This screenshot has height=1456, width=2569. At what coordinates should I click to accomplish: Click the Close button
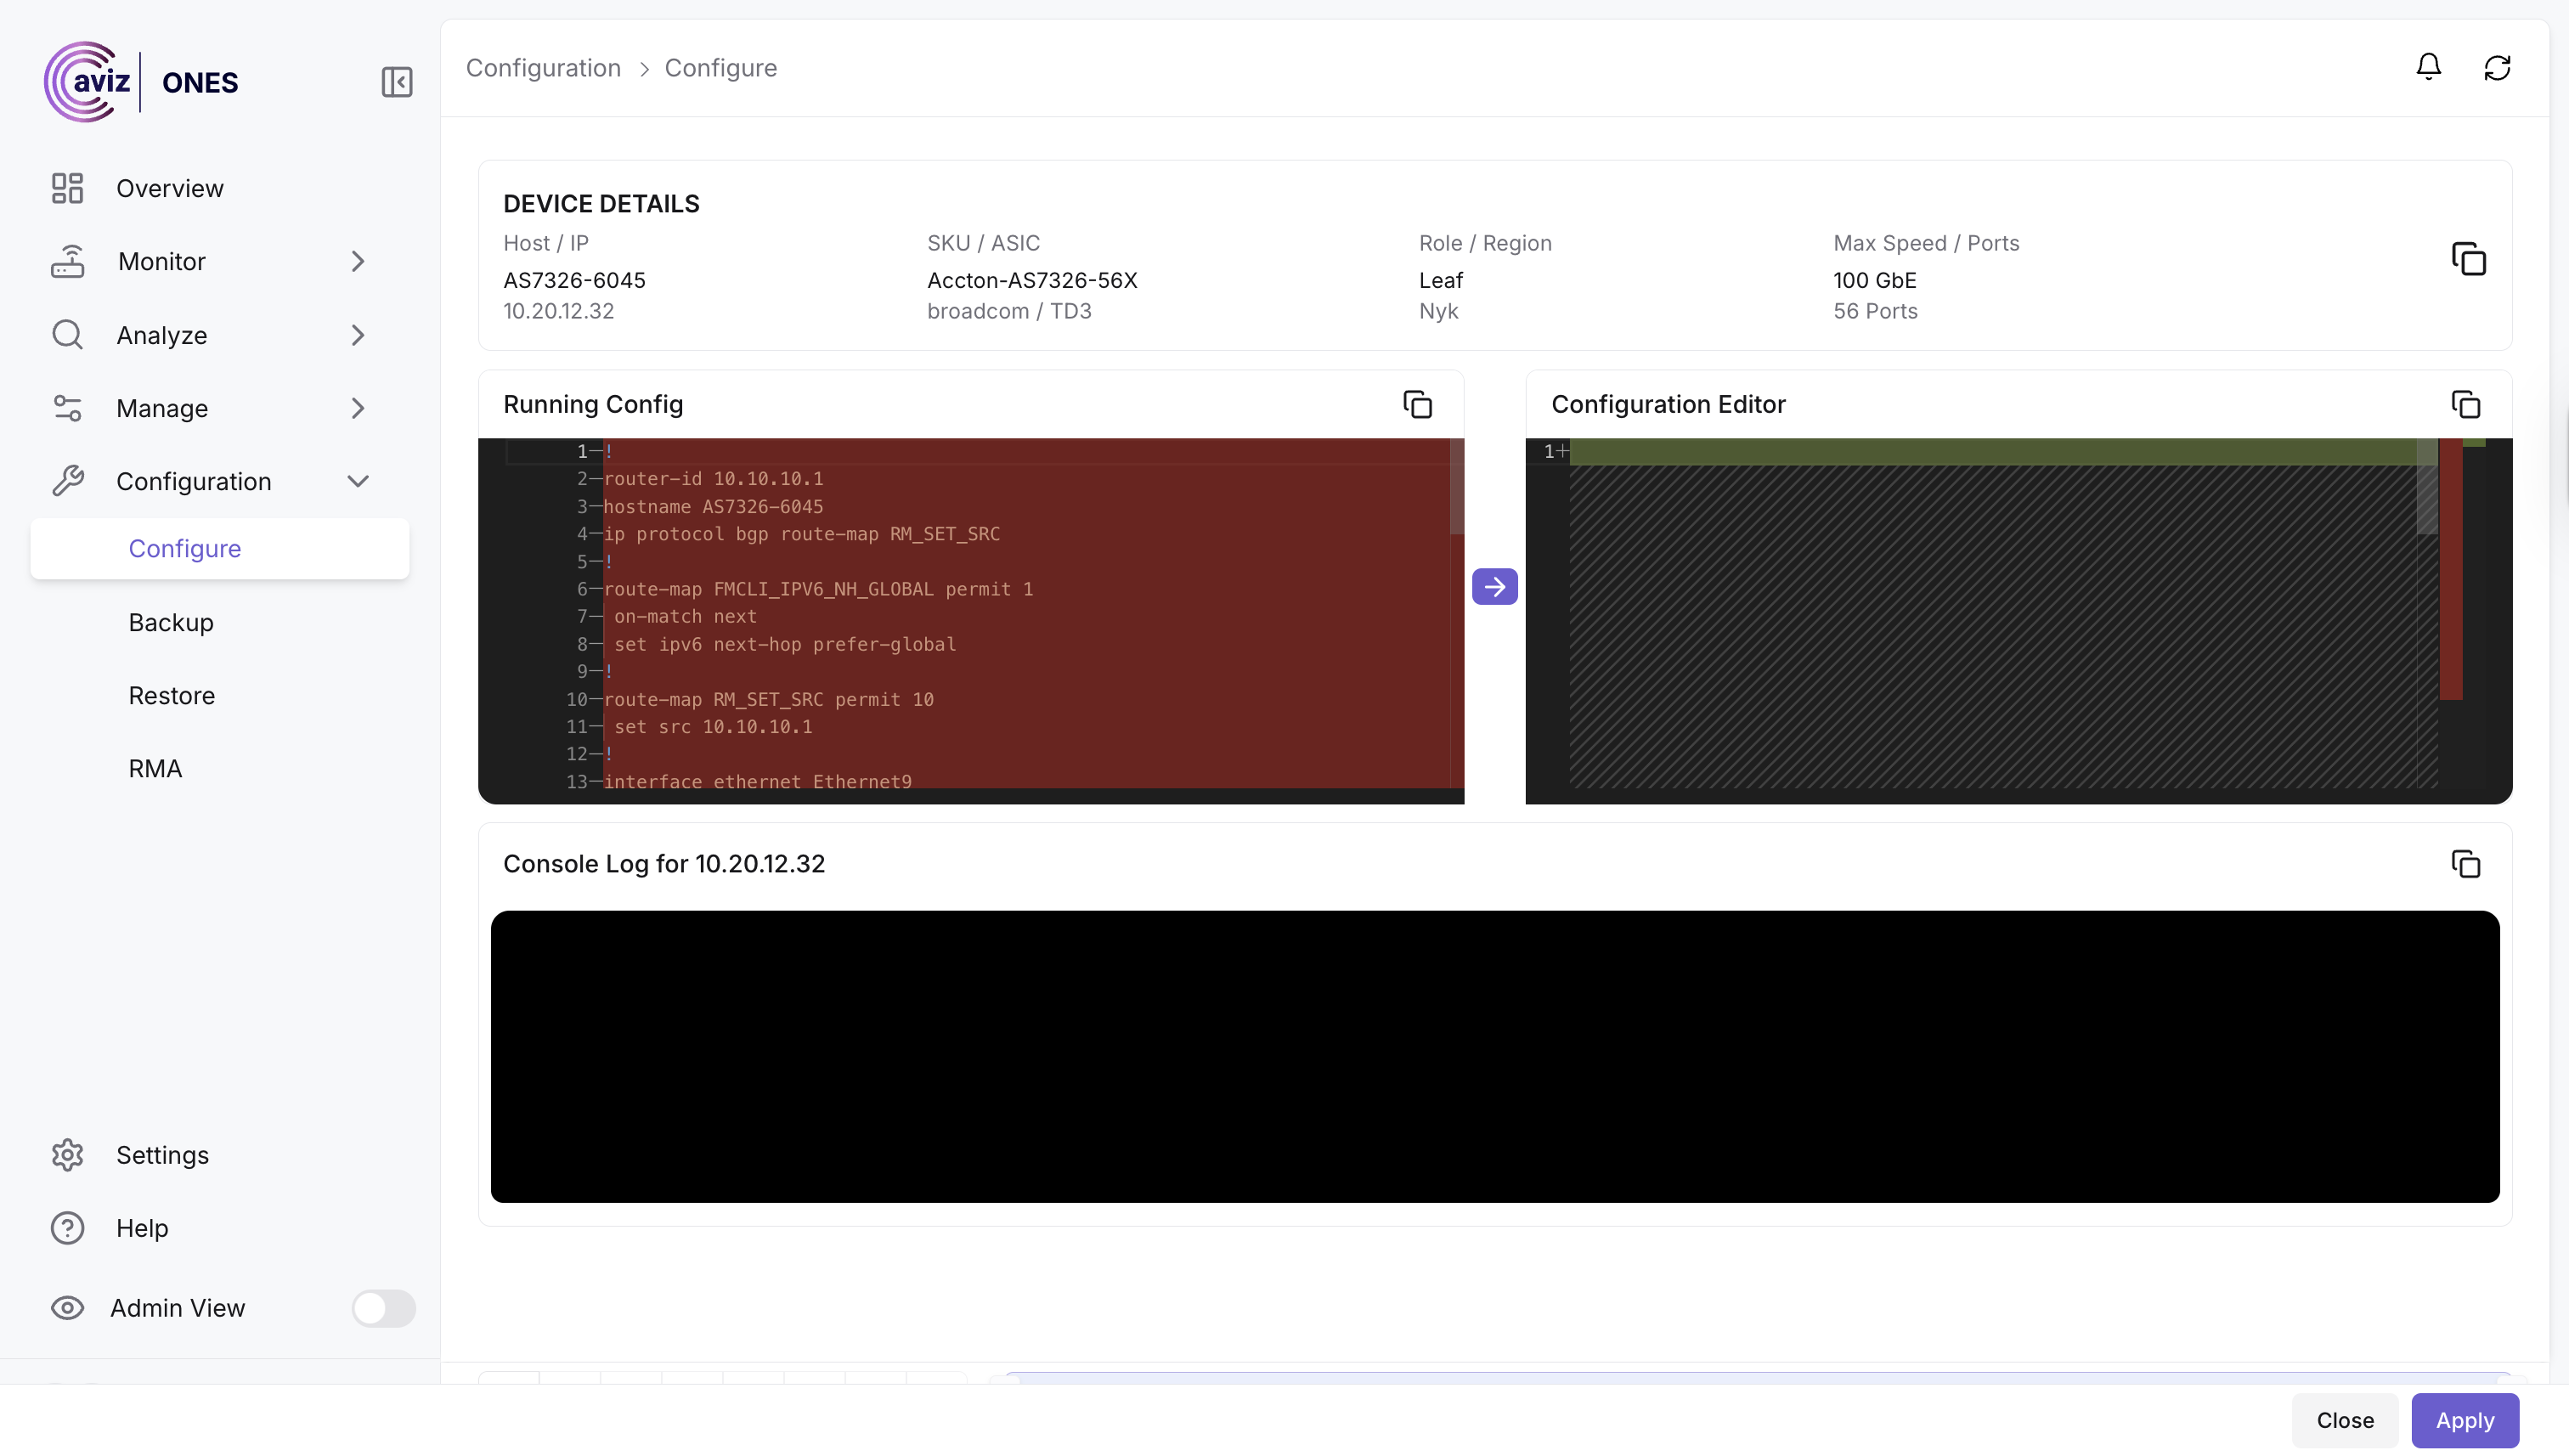point(2344,1420)
